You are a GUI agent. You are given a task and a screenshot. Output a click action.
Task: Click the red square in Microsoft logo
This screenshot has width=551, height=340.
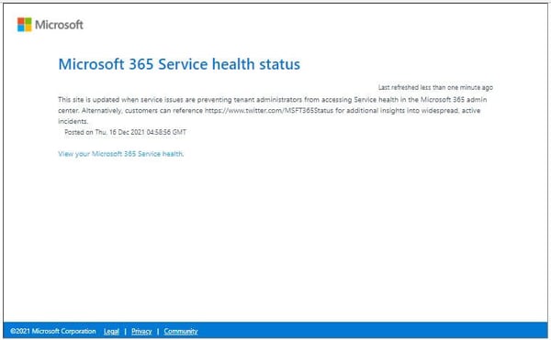point(21,21)
